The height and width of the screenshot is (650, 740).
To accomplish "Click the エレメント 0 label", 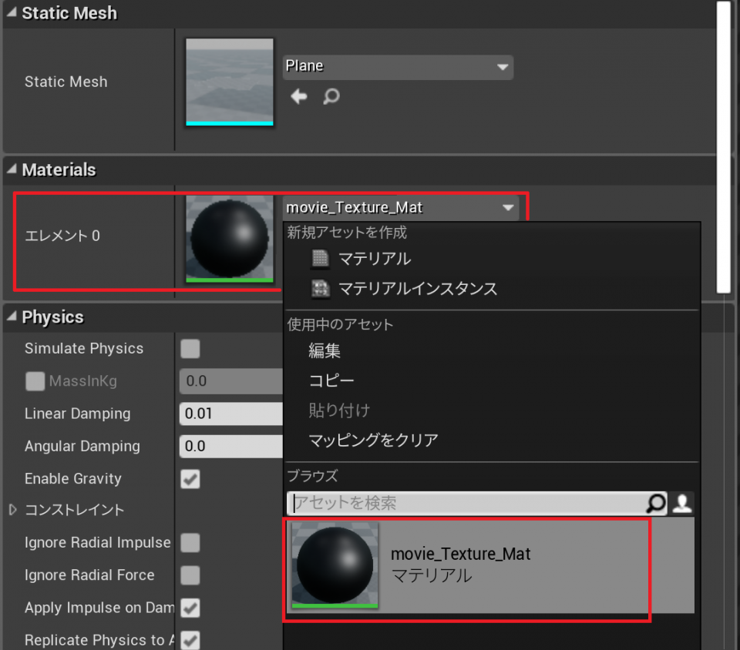I will tap(62, 236).
